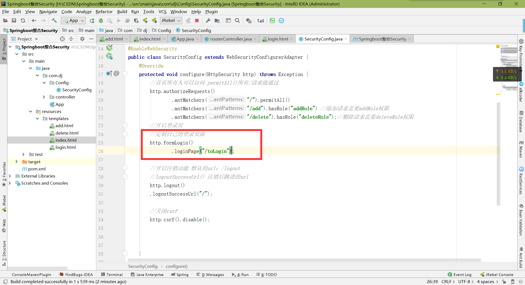Collapse the src folder

pyautogui.click(x=17, y=54)
